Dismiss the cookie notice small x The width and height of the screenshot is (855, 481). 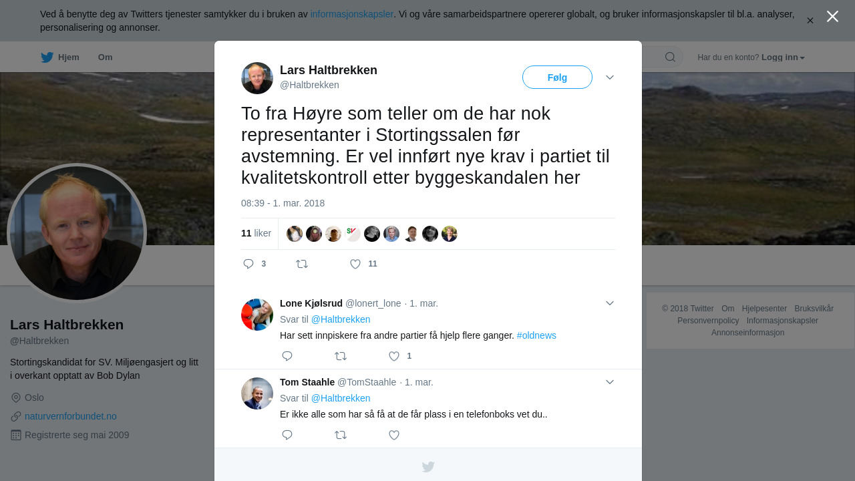810,21
